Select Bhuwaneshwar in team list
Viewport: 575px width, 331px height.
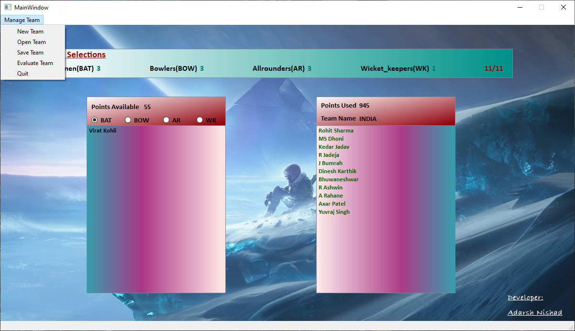pos(386,179)
